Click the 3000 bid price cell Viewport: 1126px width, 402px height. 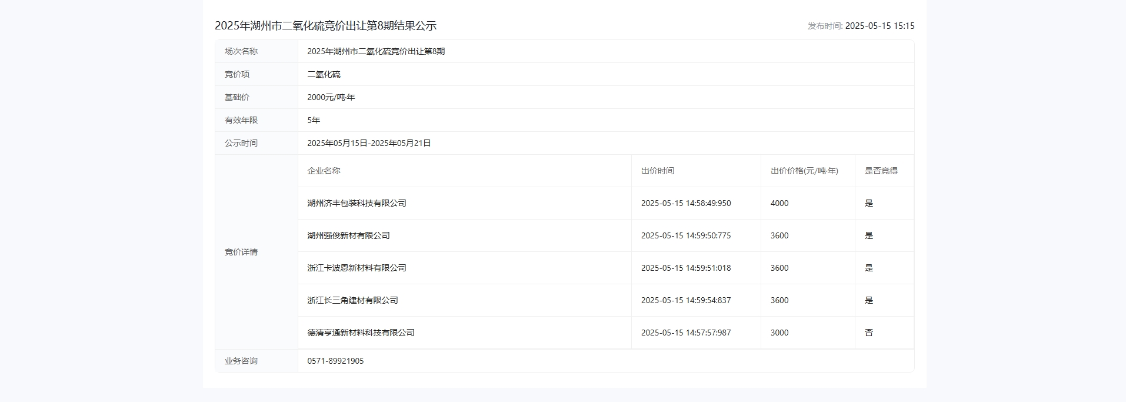point(779,333)
